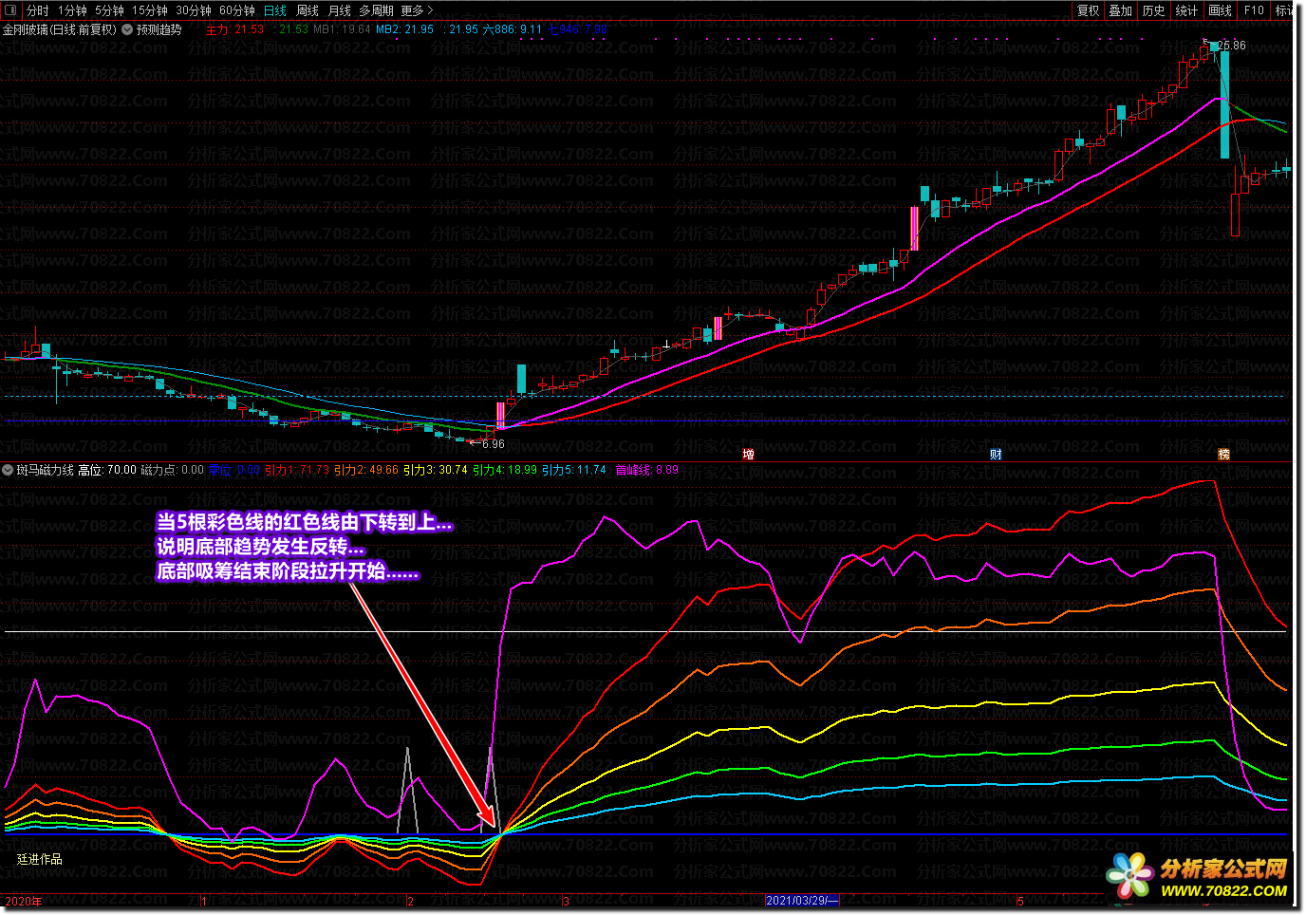Switch to the 周线 weekly chart
The width and height of the screenshot is (1306, 915).
(308, 10)
